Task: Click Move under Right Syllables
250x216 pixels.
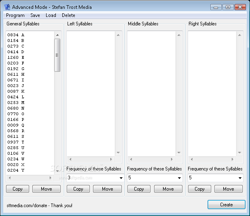Action: tap(229, 189)
